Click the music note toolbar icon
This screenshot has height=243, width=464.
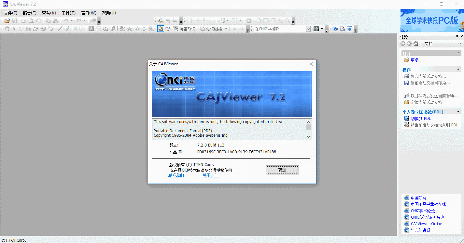[113, 29]
